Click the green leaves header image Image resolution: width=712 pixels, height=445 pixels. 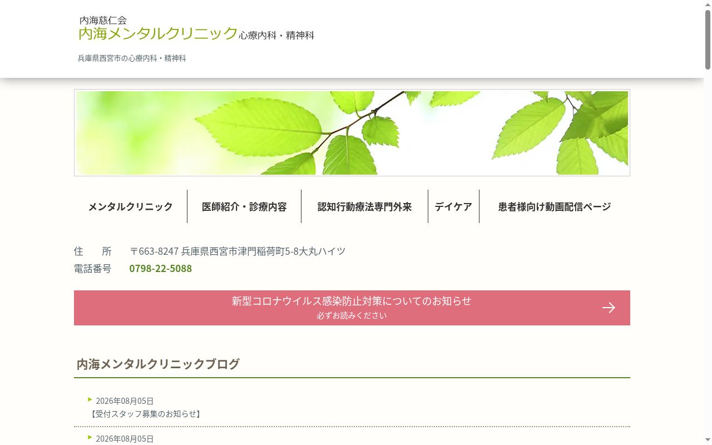[352, 133]
